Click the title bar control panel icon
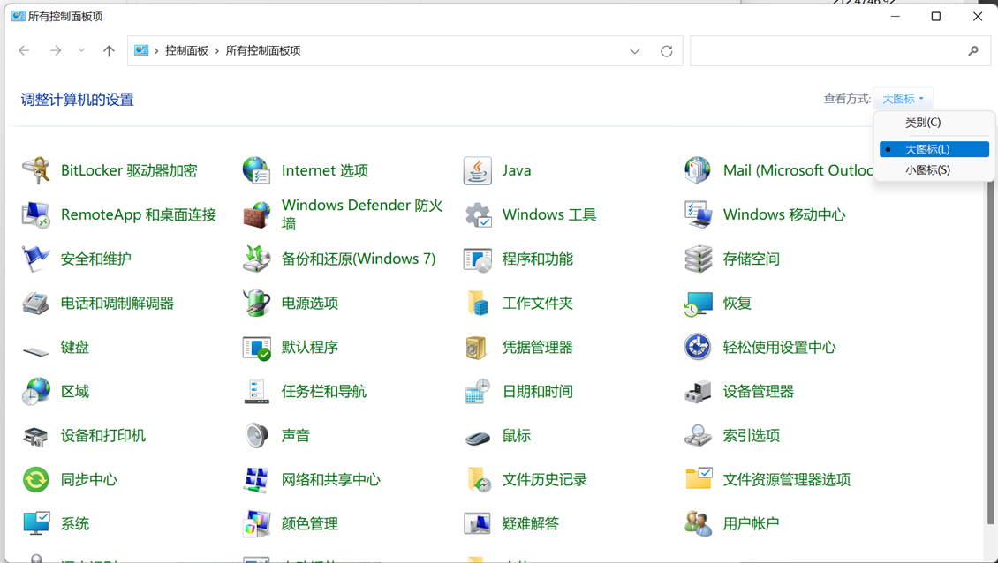998x563 pixels. pyautogui.click(x=18, y=16)
